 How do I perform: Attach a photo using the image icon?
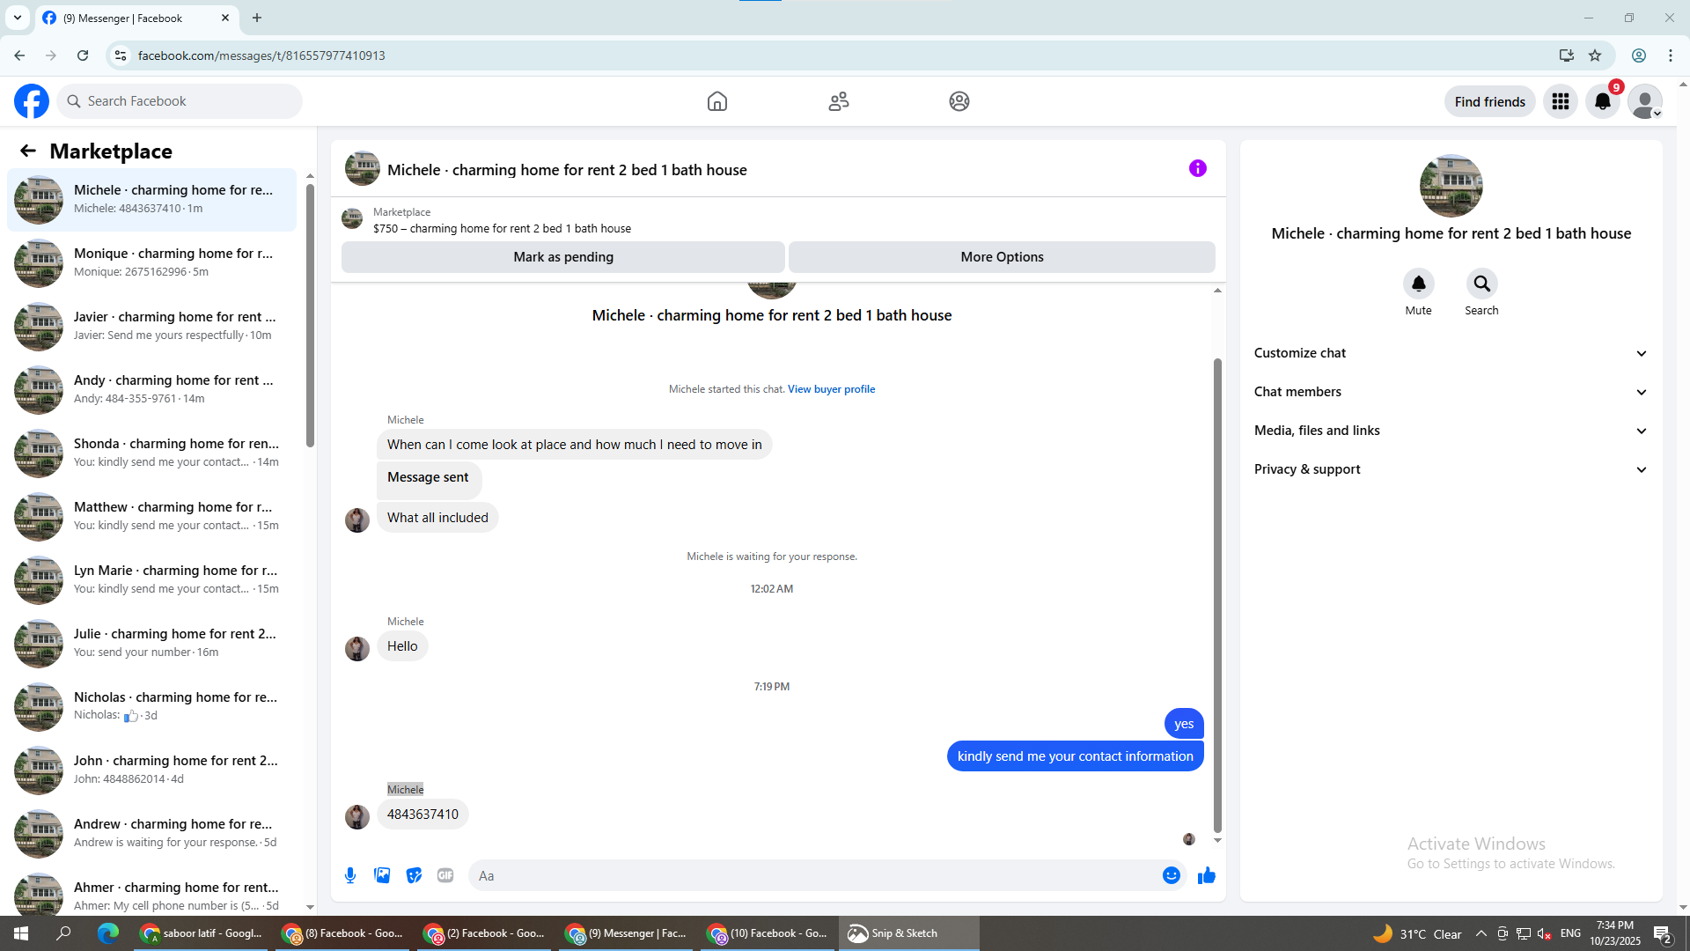pos(382,875)
